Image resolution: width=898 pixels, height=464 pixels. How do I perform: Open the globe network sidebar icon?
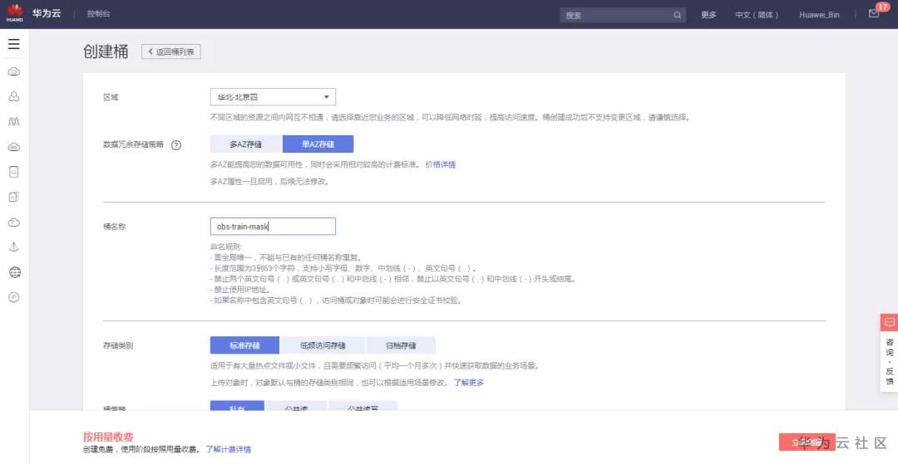click(x=15, y=272)
